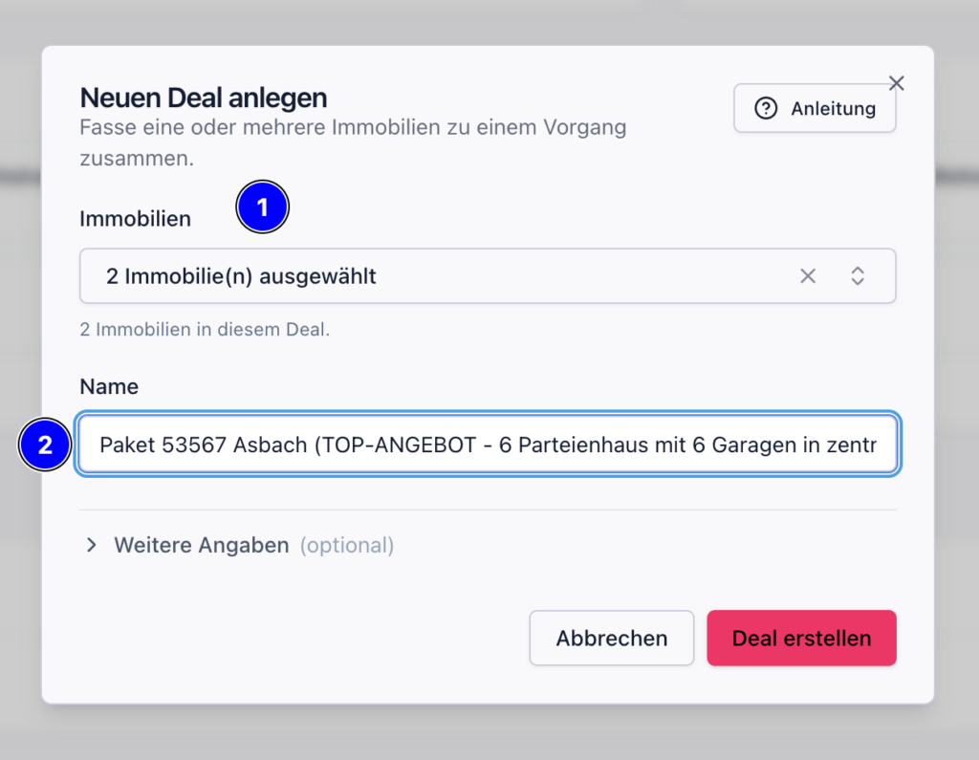The height and width of the screenshot is (760, 979).
Task: Open the '2 Immobilie(n) ausgewählt' combo box
Action: coord(488,276)
